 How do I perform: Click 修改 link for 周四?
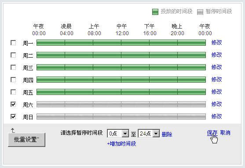(216, 80)
